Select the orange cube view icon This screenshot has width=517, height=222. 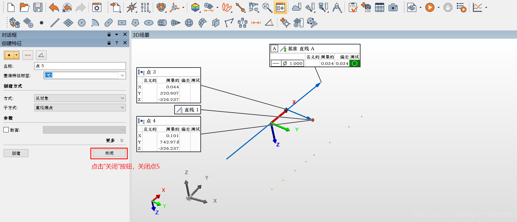click(161, 7)
